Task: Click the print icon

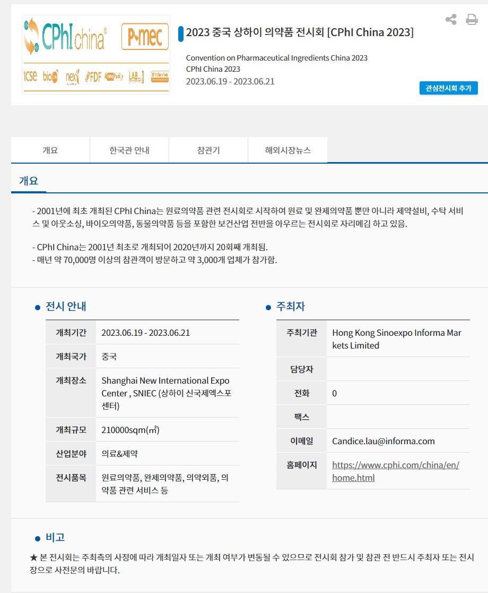Action: tap(472, 19)
